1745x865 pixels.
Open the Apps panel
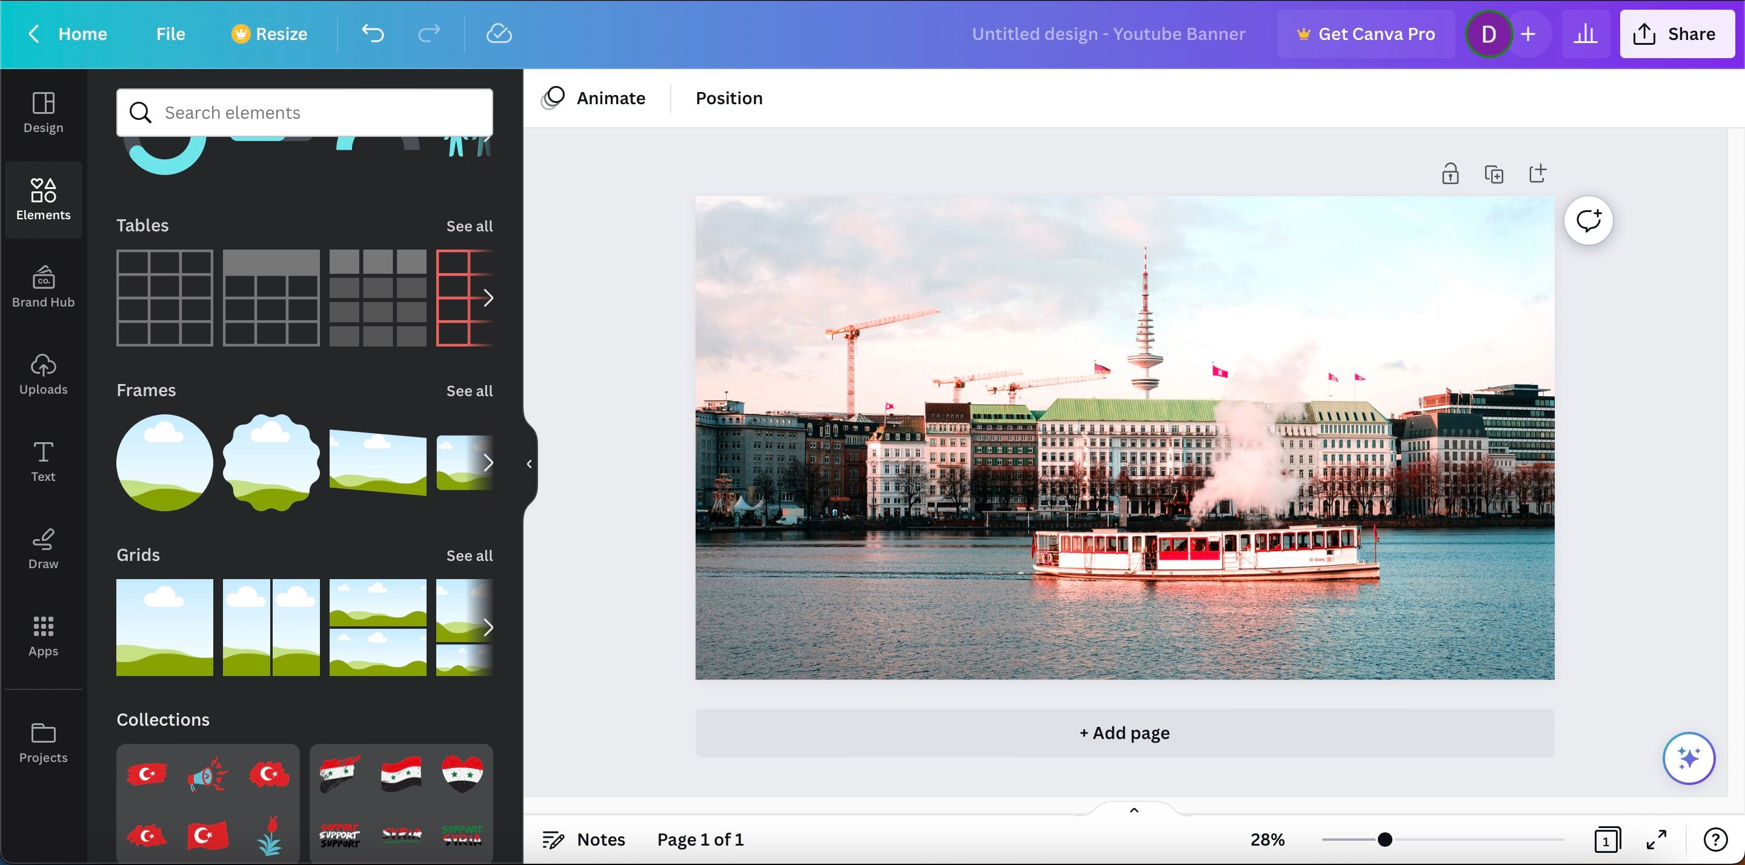42,635
